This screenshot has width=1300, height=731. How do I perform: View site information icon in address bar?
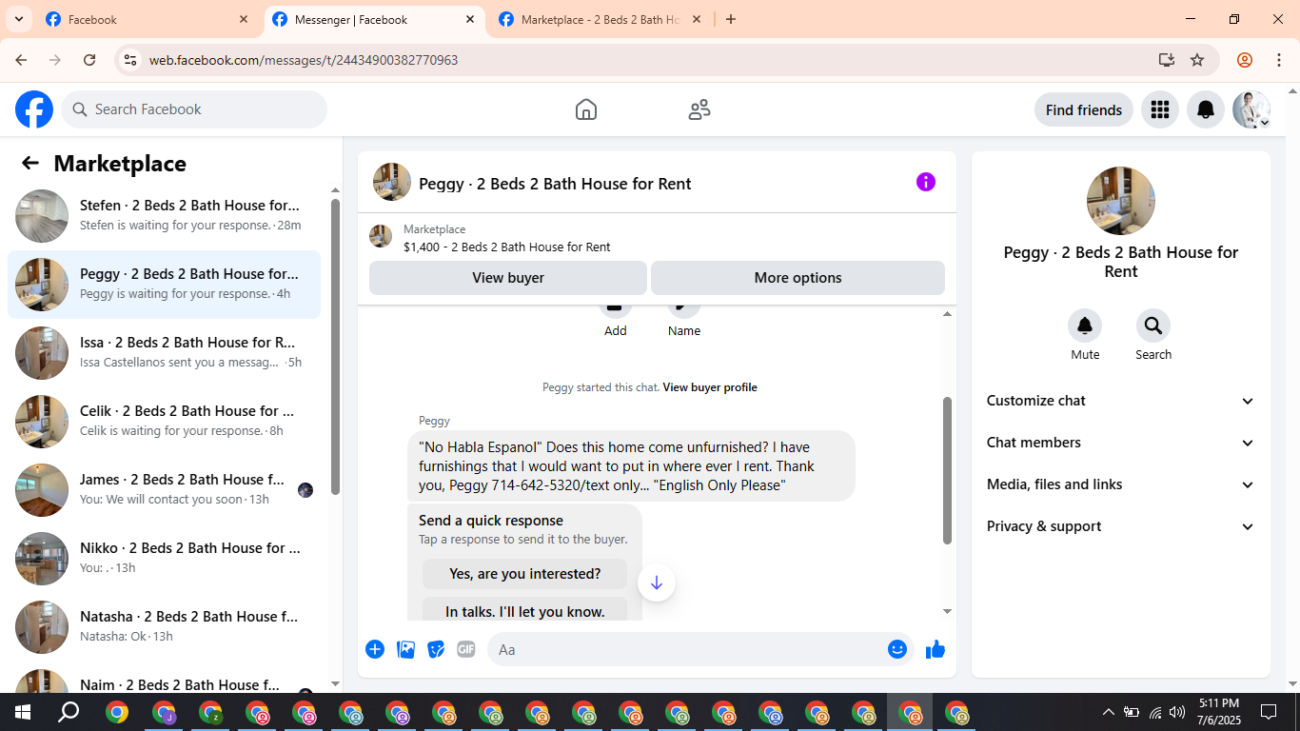(130, 60)
